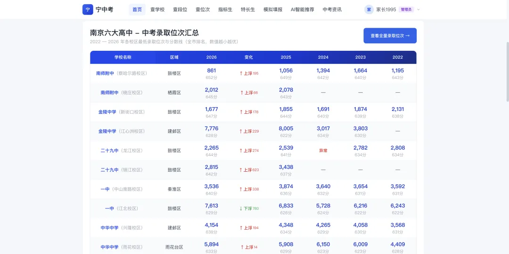Click the 3,568 rank in 2022 column
The image size is (509, 254).
tap(398, 225)
